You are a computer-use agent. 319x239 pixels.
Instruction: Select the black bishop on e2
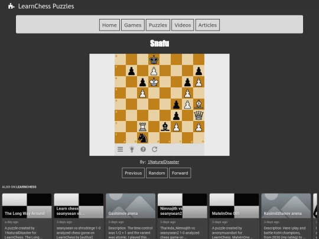[x=165, y=127]
